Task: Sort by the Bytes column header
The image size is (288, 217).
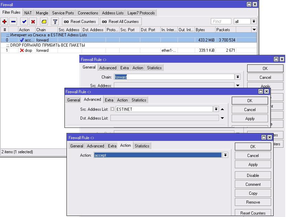Action: coord(205,30)
